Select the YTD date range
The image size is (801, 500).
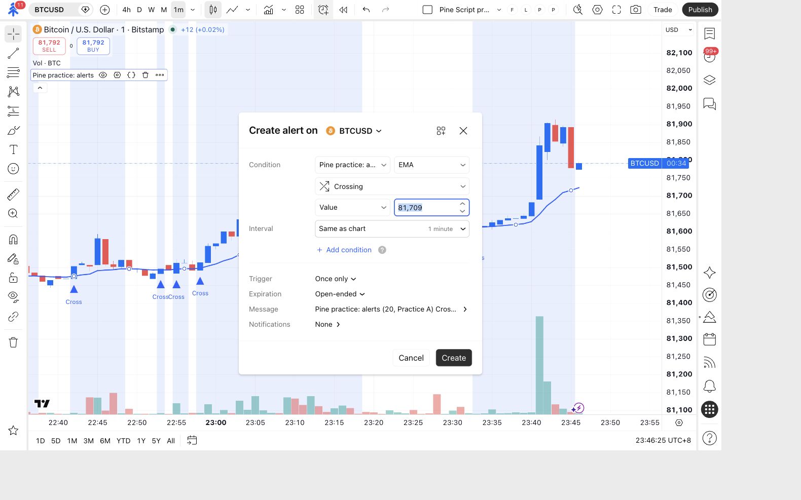tap(123, 441)
